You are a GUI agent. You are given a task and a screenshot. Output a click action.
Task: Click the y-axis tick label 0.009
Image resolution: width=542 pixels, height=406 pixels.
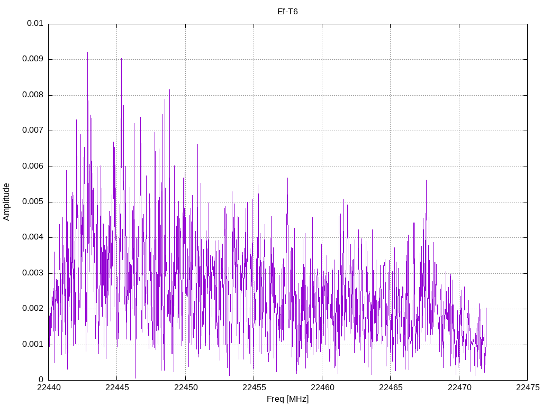point(33,59)
